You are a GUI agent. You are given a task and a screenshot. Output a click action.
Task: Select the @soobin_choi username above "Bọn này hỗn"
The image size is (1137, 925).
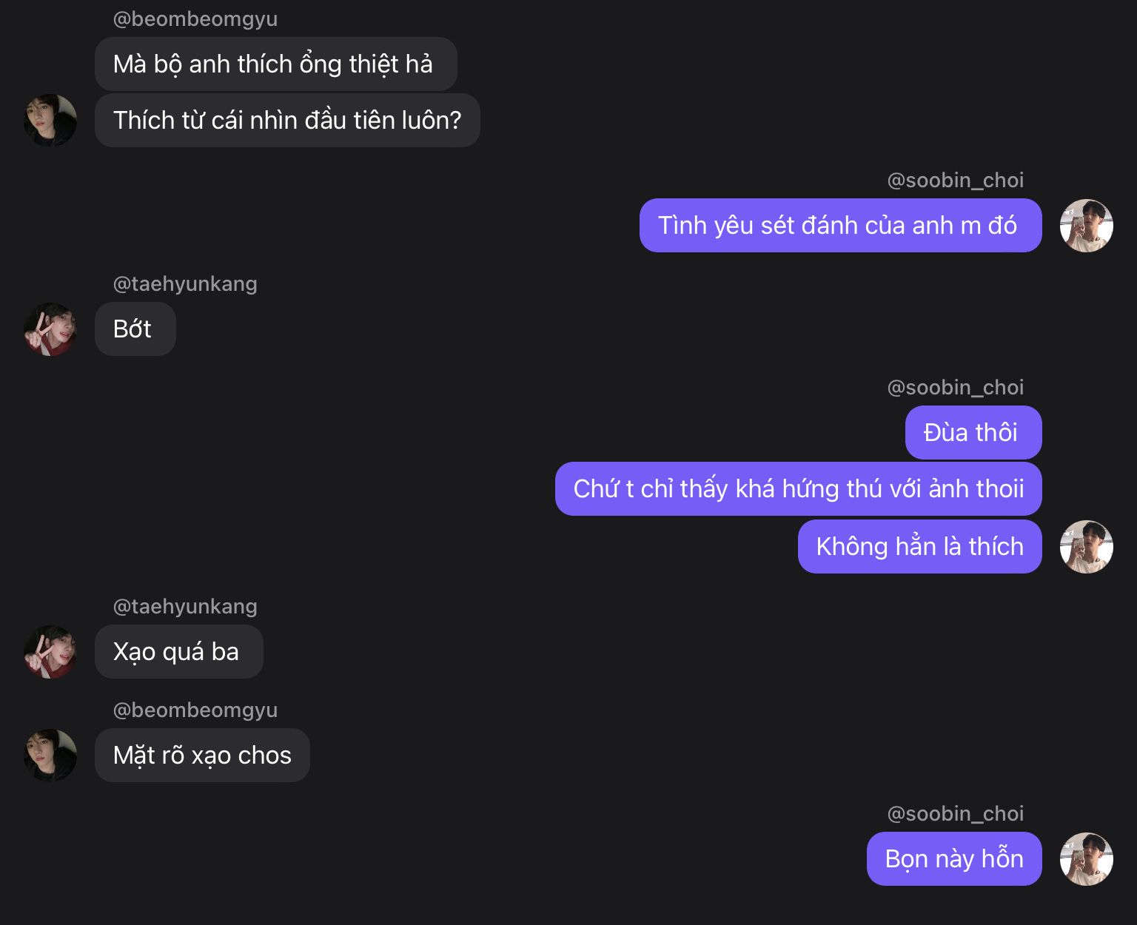click(956, 813)
